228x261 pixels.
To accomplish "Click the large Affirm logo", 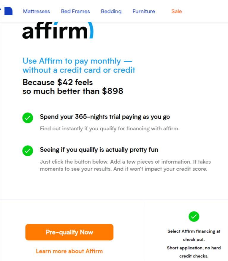I will coord(58,31).
